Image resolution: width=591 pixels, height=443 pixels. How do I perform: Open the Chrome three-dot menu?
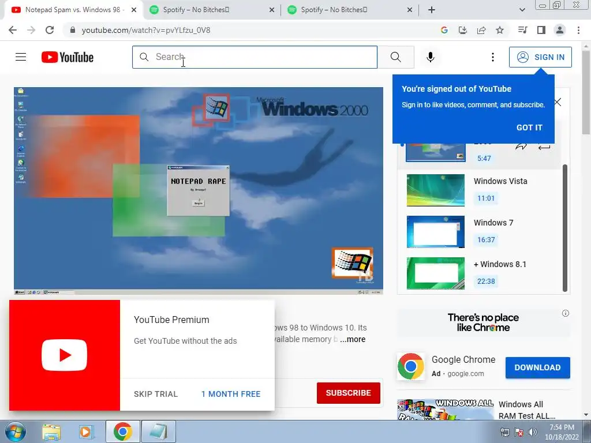click(x=578, y=30)
